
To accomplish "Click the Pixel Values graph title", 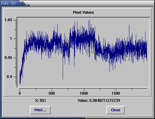I will pos(83,12).
